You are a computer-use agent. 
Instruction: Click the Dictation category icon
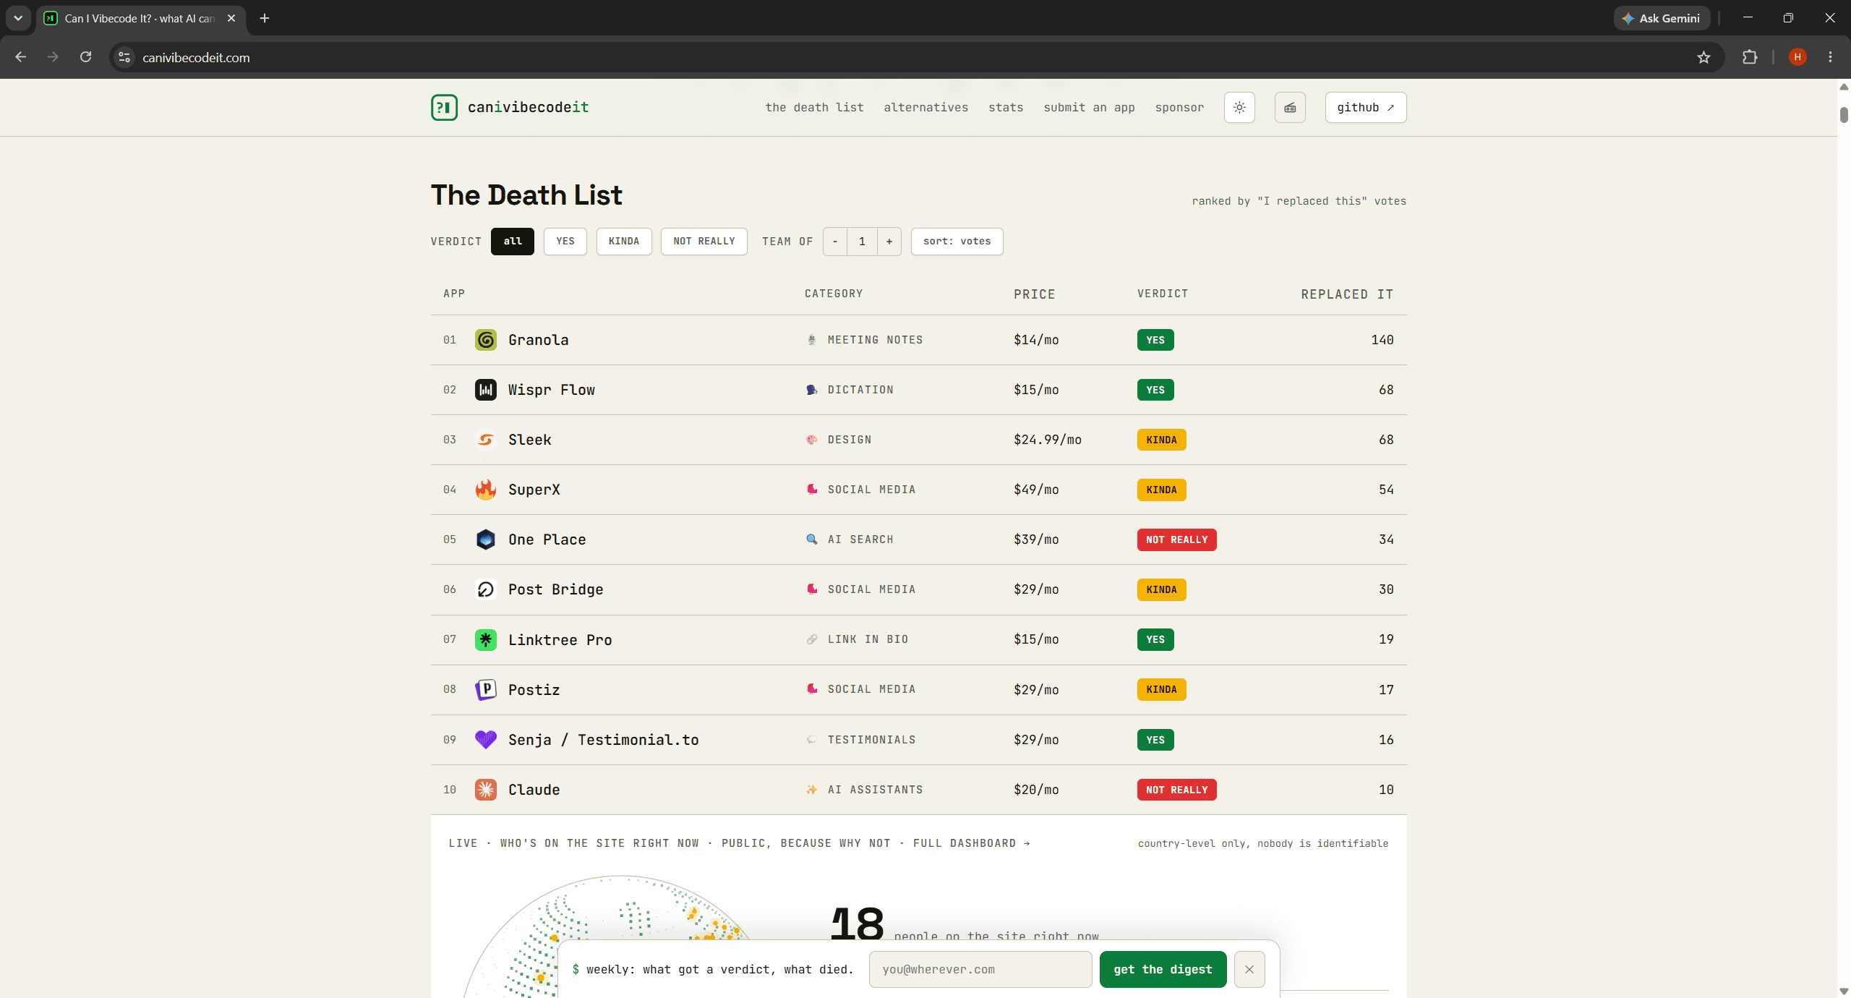(811, 390)
